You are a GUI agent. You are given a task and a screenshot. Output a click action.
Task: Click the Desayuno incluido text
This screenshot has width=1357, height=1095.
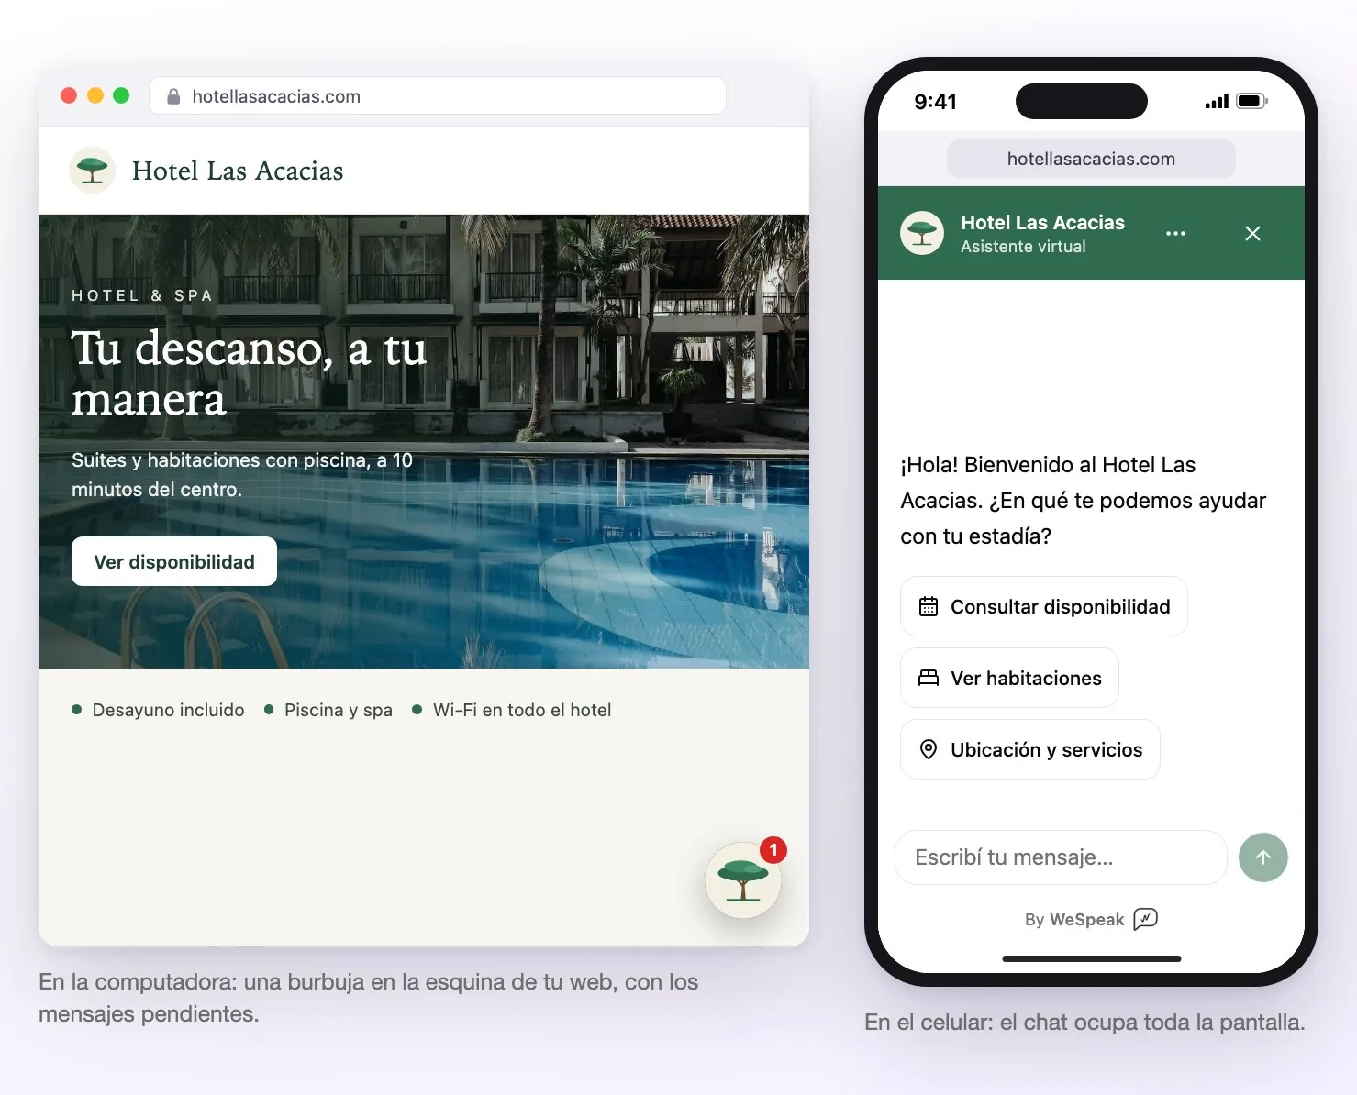tap(169, 710)
